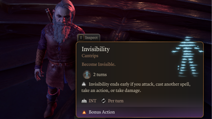Click the Per turn recharge arrows icon
This screenshot has width=212, height=119.
[x=103, y=101]
